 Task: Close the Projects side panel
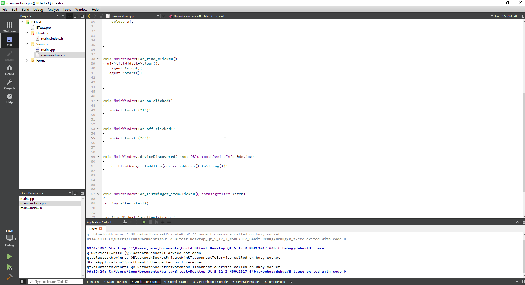pyautogui.click(x=82, y=16)
